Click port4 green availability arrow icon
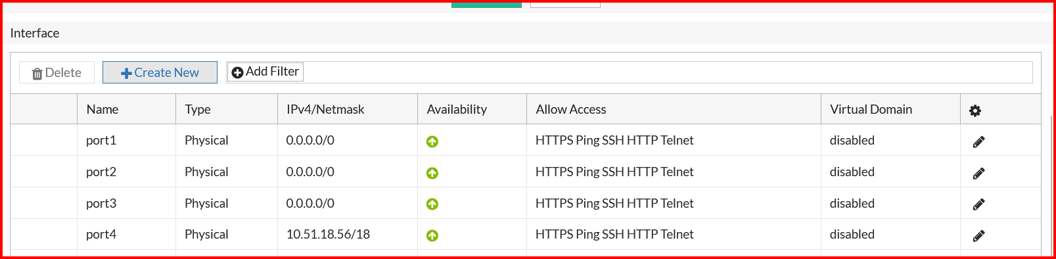 pyautogui.click(x=432, y=235)
